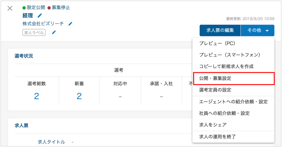Click pencil icon beside 求人ラベル
282x147 pixels.
[x=54, y=32]
